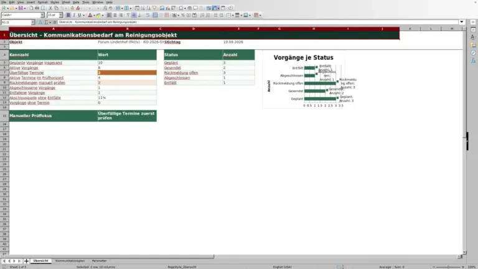Toggle Italic formatting
Viewport: 478px width, 269px height.
[74, 15]
